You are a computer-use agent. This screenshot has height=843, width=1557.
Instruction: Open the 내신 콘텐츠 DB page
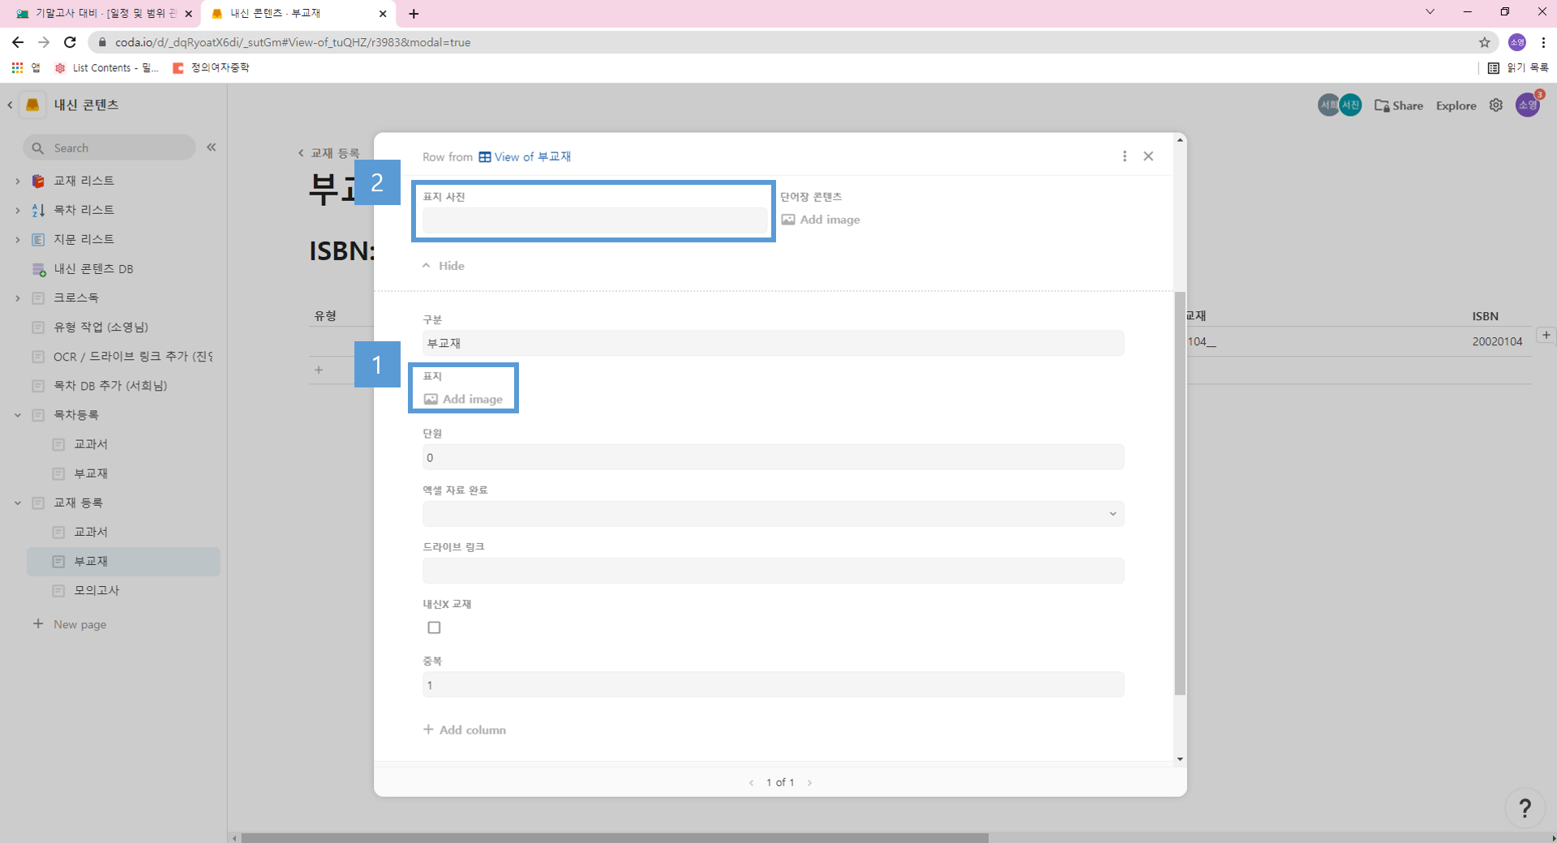(93, 269)
